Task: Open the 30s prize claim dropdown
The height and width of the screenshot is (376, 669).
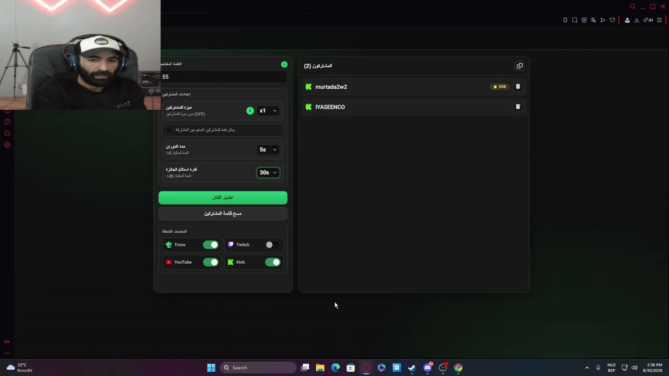Action: click(x=268, y=172)
